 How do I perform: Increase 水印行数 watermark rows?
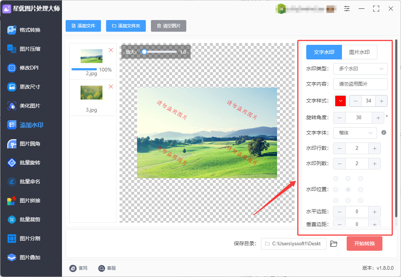374,148
